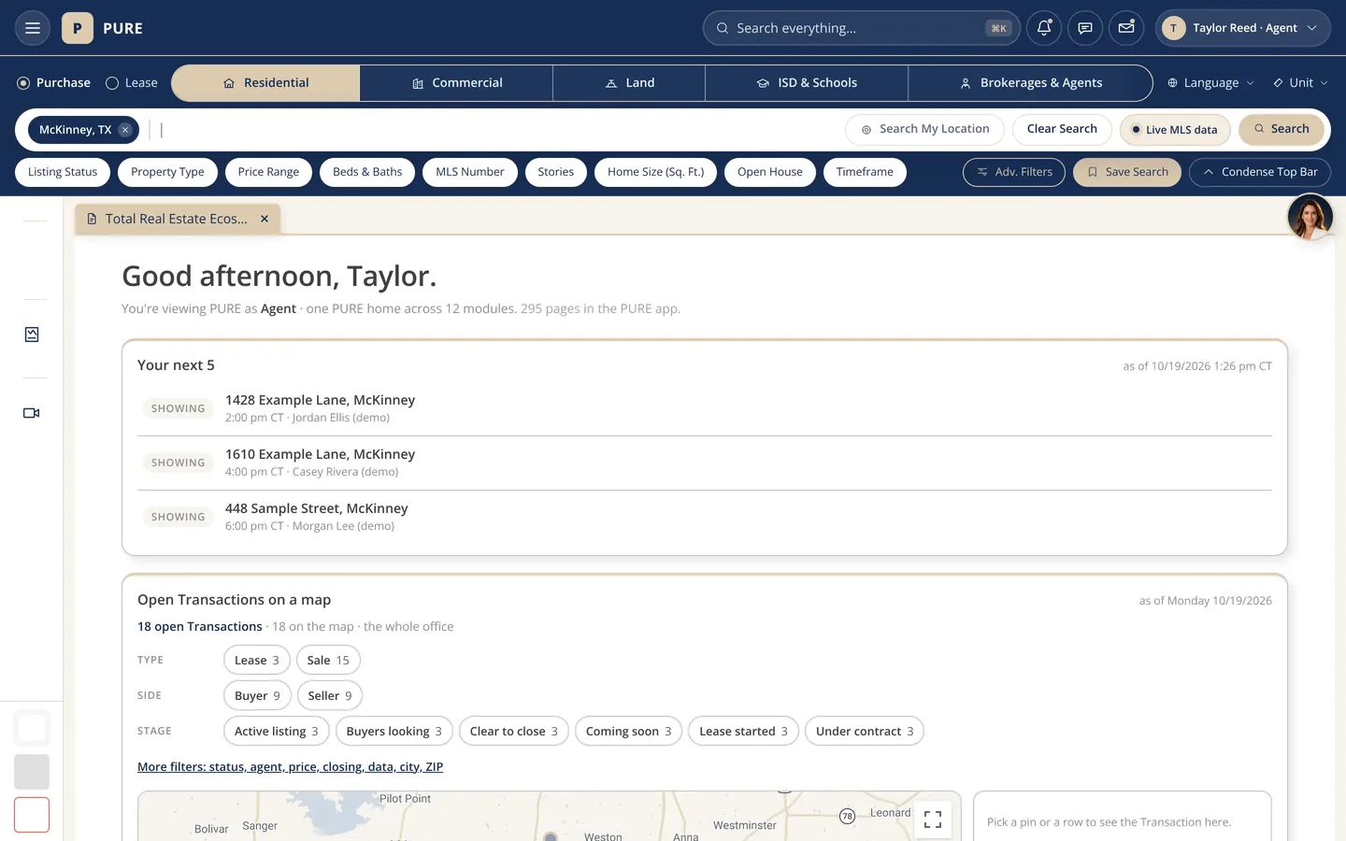Open the Price Range filter

[268, 172]
